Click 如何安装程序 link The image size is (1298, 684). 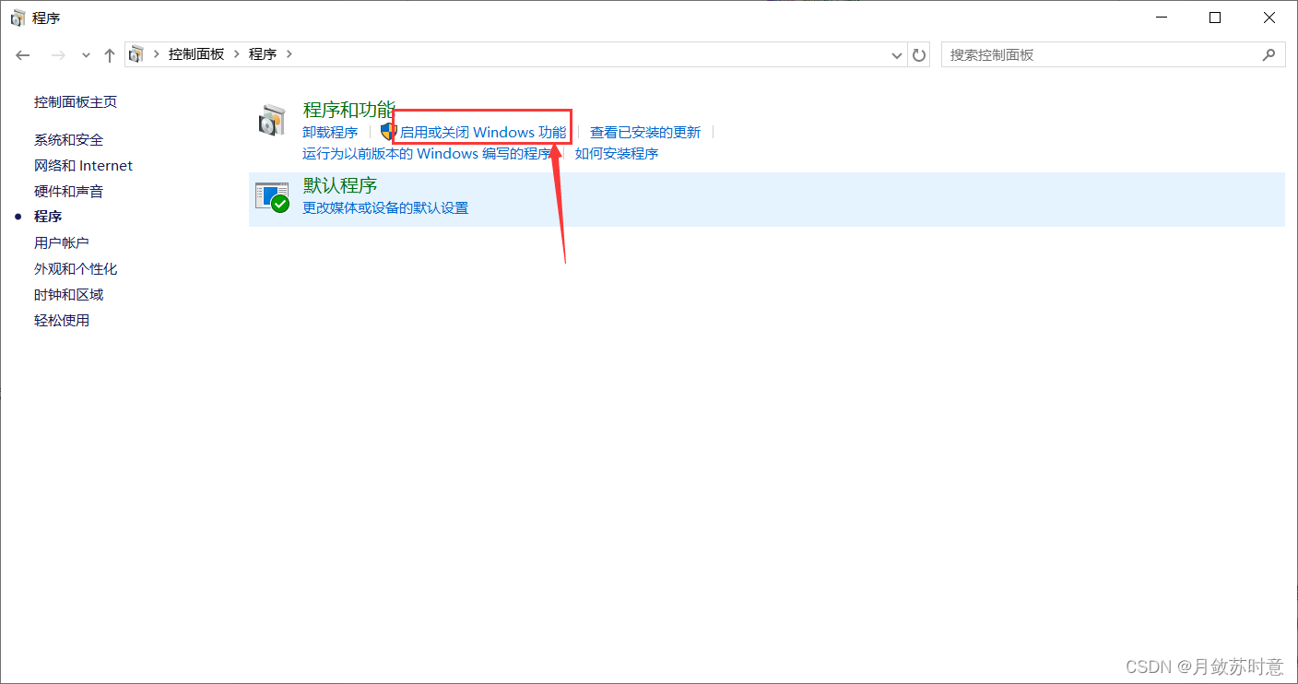(617, 154)
